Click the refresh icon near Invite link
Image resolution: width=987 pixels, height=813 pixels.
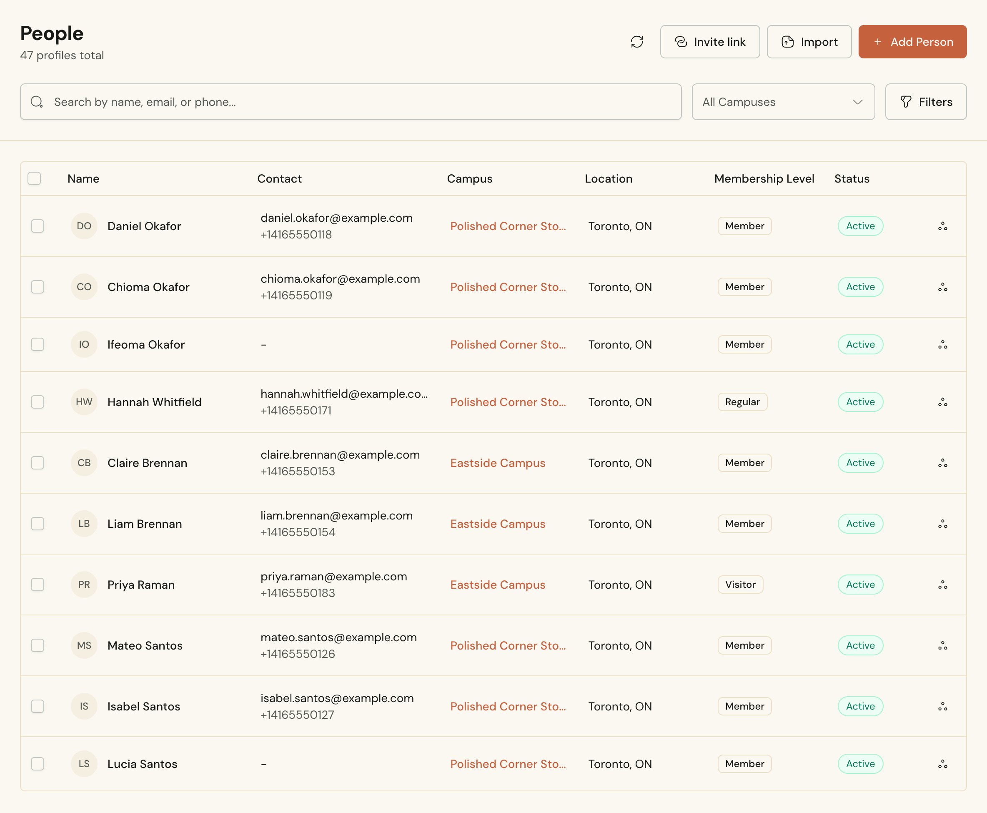click(637, 42)
